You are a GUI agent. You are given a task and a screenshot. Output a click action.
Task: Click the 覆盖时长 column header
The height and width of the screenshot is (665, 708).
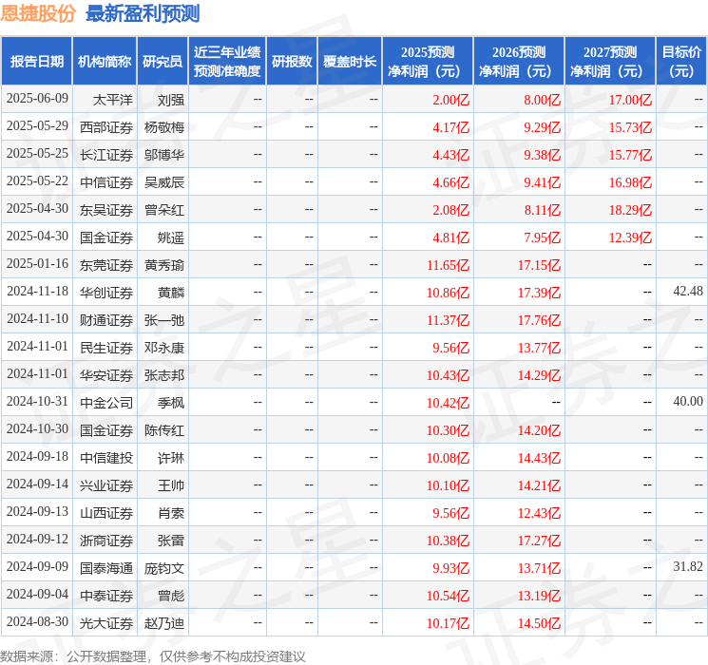(x=350, y=62)
